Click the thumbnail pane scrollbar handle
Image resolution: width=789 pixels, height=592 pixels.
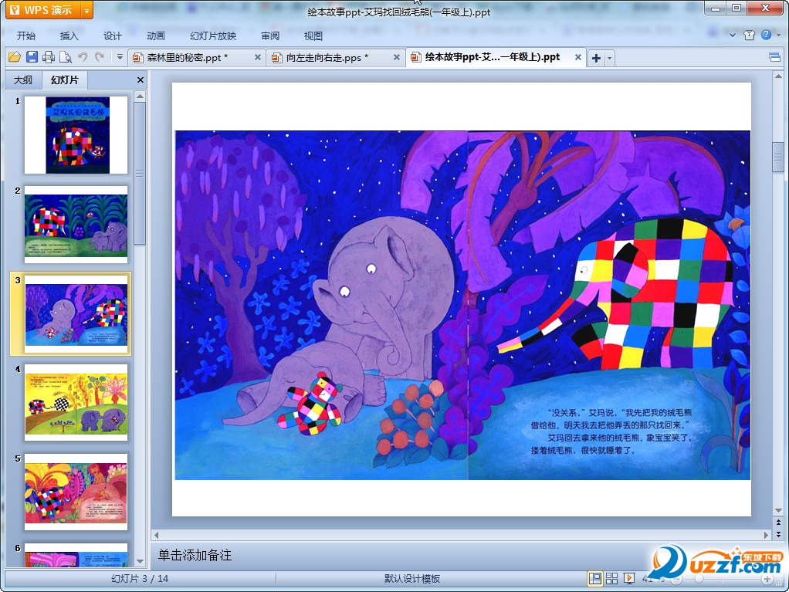tap(140, 173)
